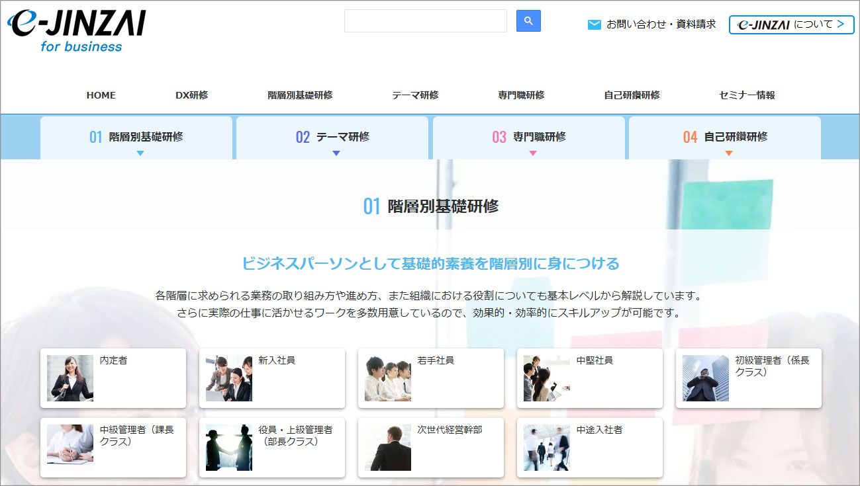
Task: Click the envelope mail icon
Action: pos(595,24)
